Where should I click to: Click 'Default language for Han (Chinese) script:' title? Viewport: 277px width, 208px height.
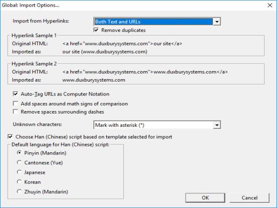click(x=60, y=145)
